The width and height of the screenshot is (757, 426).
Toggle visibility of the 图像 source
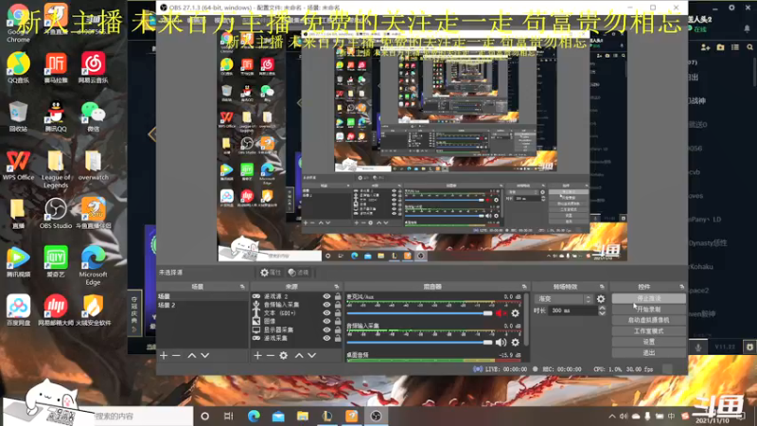326,321
